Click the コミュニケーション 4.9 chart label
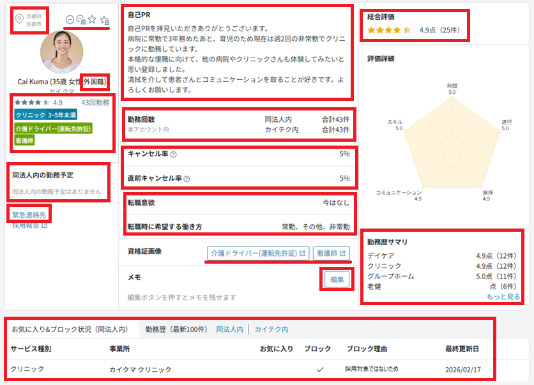Viewport: 534px width, 385px height. coord(399,195)
